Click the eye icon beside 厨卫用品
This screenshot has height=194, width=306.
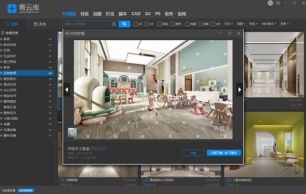tap(50, 62)
